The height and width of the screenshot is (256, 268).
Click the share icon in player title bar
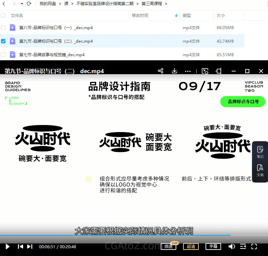tap(161, 71)
